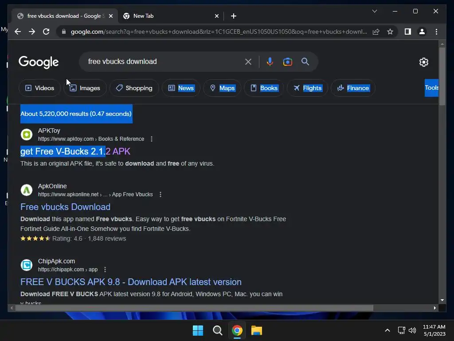Submit search with the magnifier icon
Viewport: 454px width, 341px height.
pos(305,61)
